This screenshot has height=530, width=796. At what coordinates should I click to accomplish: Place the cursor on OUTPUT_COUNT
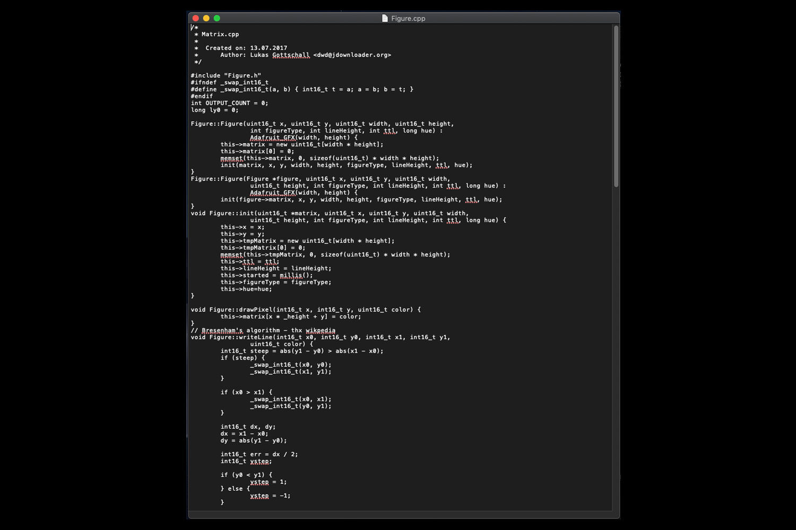[x=228, y=103]
